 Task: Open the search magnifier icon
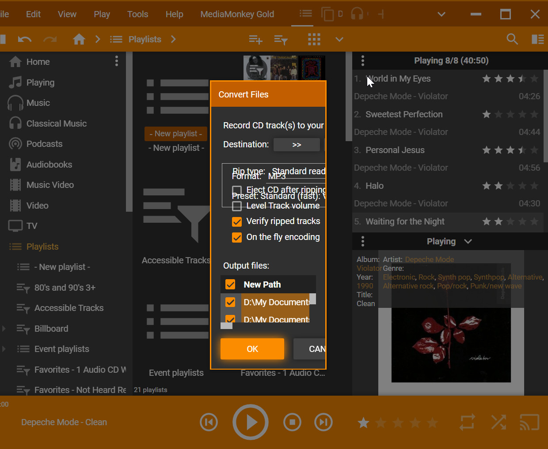pos(512,39)
